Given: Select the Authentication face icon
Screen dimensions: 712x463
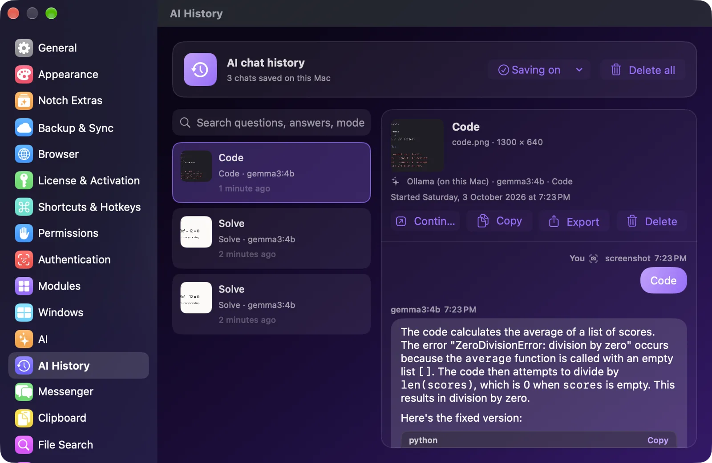Looking at the screenshot, I should [24, 259].
